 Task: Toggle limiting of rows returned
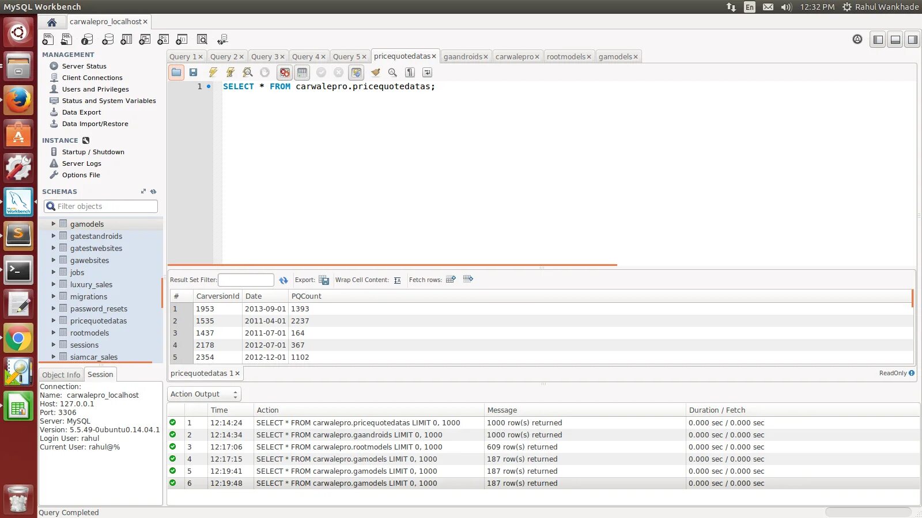click(302, 73)
